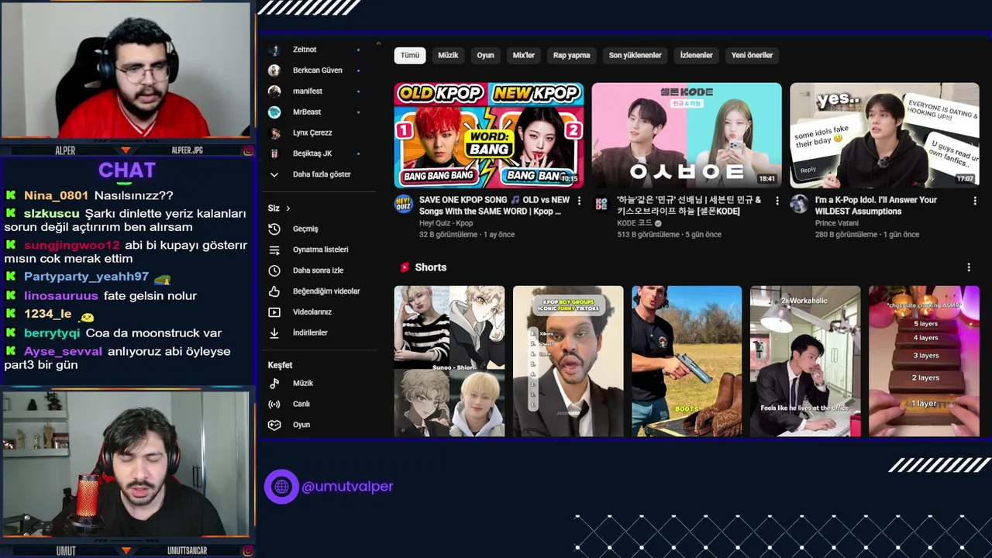The height and width of the screenshot is (558, 992).
Task: Collapse the sidebar scroll-up arrow
Action: coord(378,44)
